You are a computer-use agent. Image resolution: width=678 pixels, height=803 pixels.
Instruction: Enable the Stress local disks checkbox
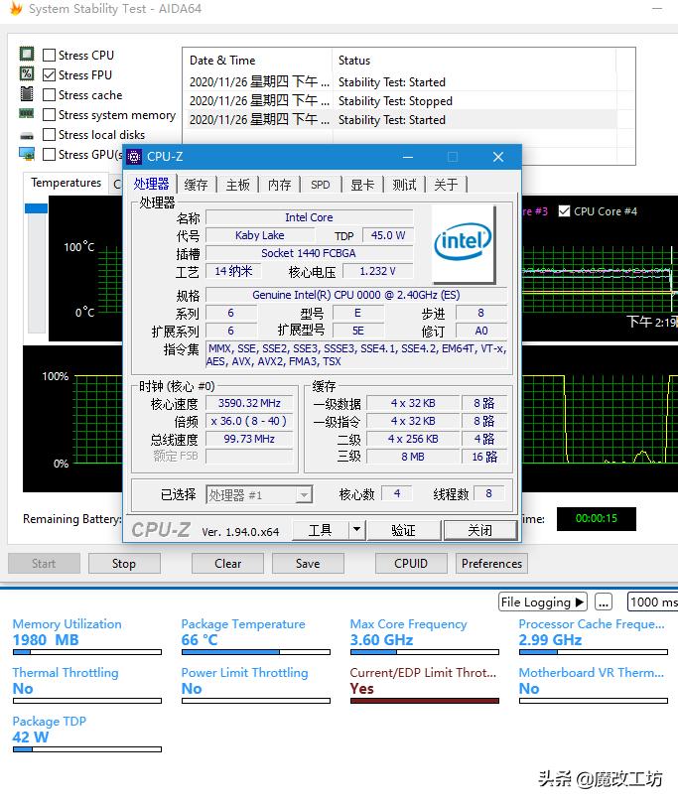[50, 135]
